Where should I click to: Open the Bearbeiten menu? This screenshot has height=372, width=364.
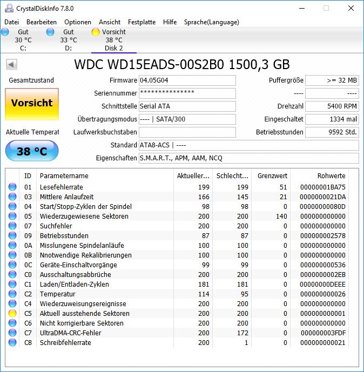42,22
